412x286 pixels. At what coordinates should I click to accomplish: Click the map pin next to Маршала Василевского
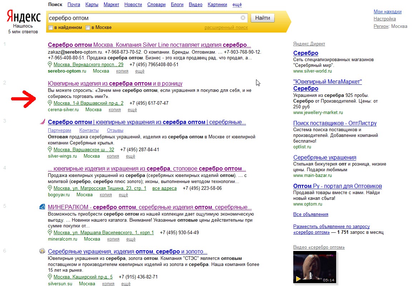[50, 232]
